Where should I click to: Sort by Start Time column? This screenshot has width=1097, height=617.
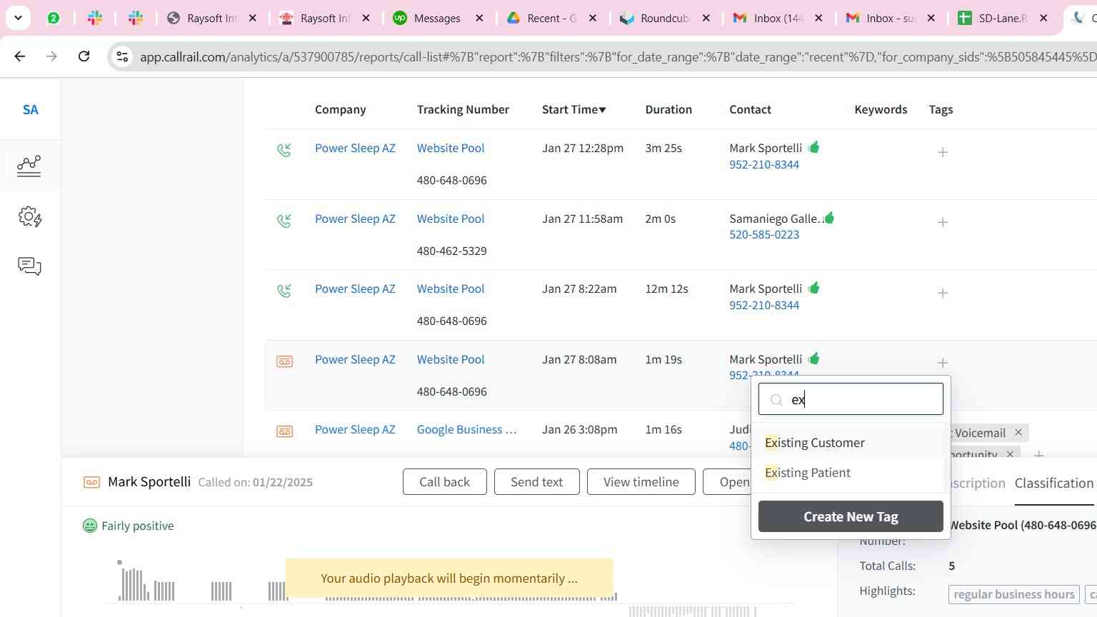573,109
